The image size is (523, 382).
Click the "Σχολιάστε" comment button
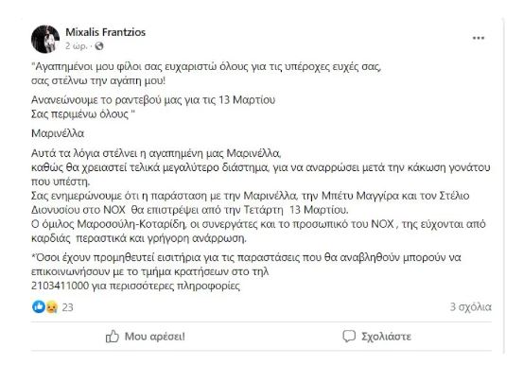[x=376, y=337]
